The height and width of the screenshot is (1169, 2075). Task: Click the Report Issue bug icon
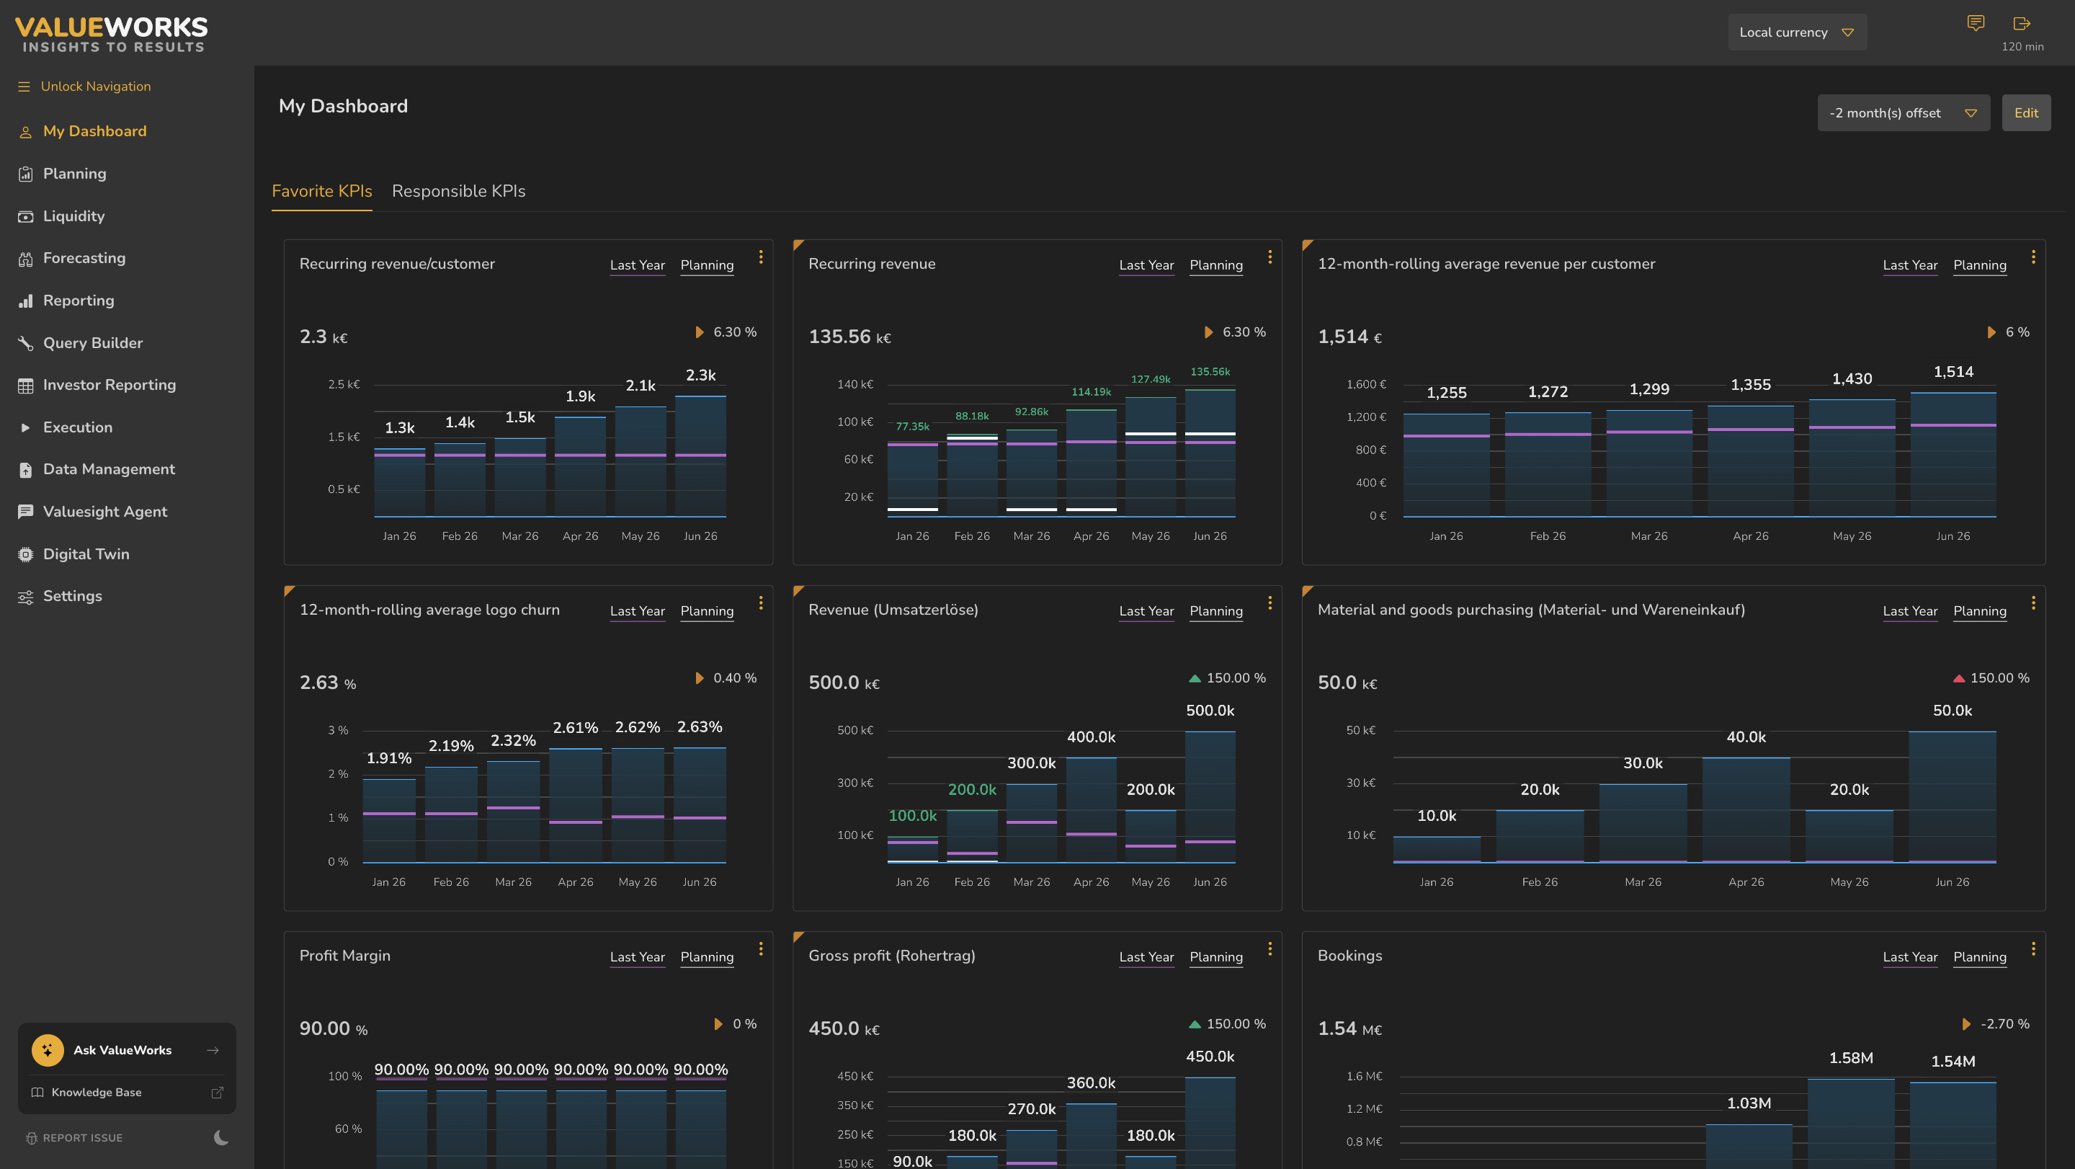pos(32,1137)
